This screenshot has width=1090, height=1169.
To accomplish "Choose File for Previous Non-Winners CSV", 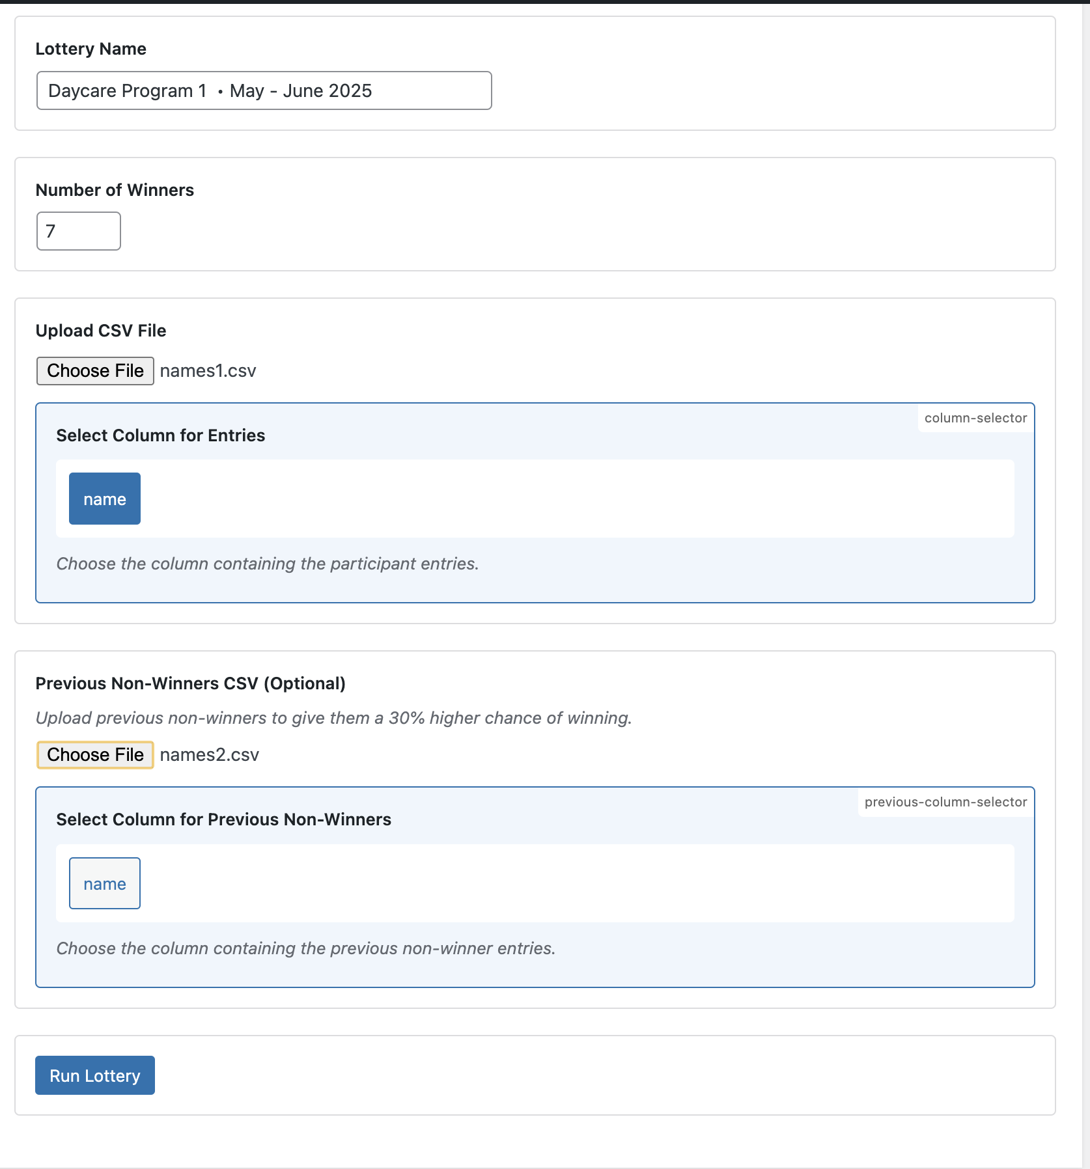I will click(x=95, y=755).
